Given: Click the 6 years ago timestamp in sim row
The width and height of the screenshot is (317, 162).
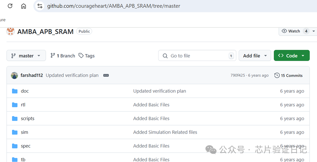Looking at the screenshot, I should 292,132.
